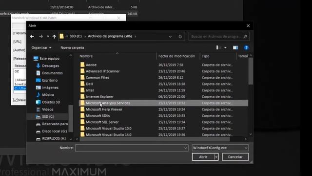This screenshot has width=312, height=176.
Task: Click the Abrir button
Action: point(203,157)
